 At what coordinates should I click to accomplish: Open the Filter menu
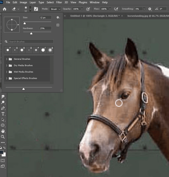59,2
